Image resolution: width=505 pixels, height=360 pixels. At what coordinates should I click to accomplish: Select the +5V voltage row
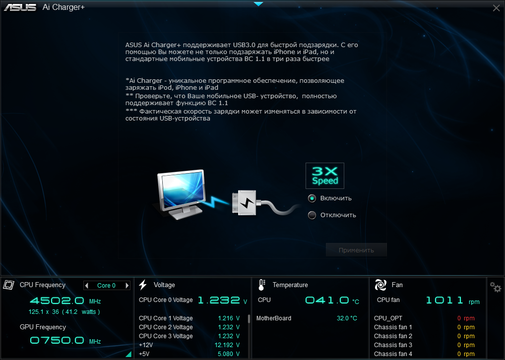pyautogui.click(x=189, y=354)
